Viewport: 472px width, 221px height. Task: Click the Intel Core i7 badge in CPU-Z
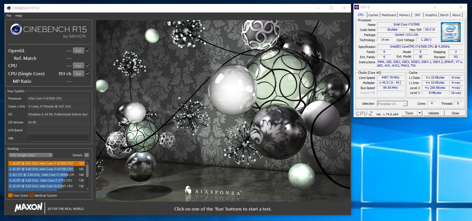[x=451, y=32]
